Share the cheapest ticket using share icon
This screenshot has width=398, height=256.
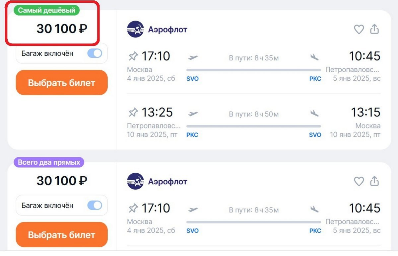[x=374, y=29]
